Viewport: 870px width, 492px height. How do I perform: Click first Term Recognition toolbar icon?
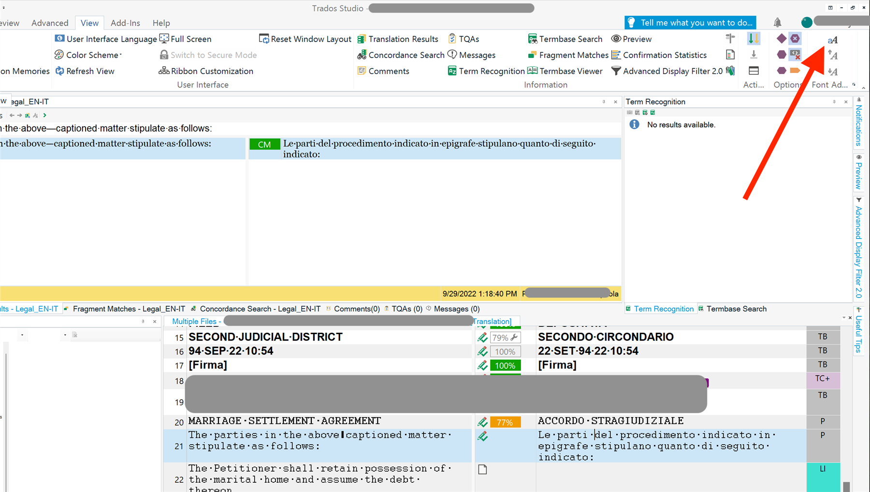[x=629, y=112]
